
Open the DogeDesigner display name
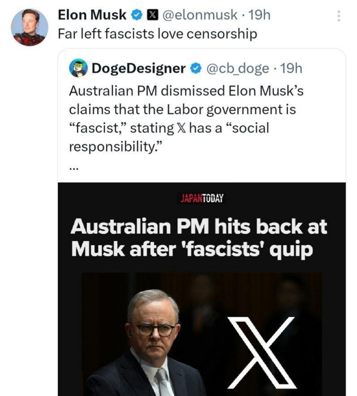click(x=138, y=68)
